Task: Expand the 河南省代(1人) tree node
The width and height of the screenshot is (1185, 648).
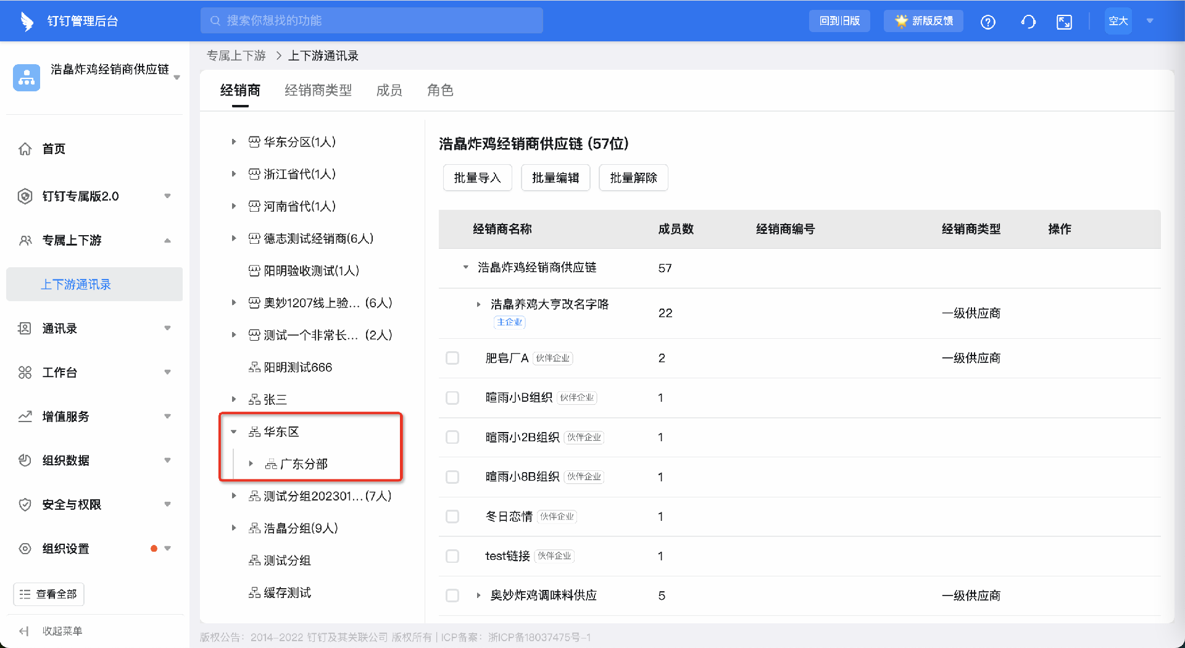Action: click(x=234, y=206)
